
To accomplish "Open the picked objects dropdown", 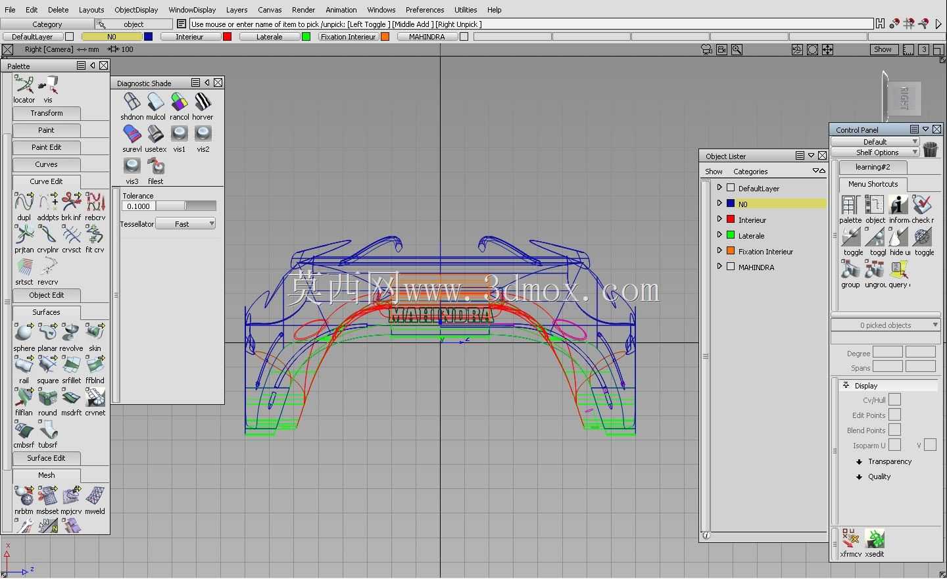I will coord(886,325).
